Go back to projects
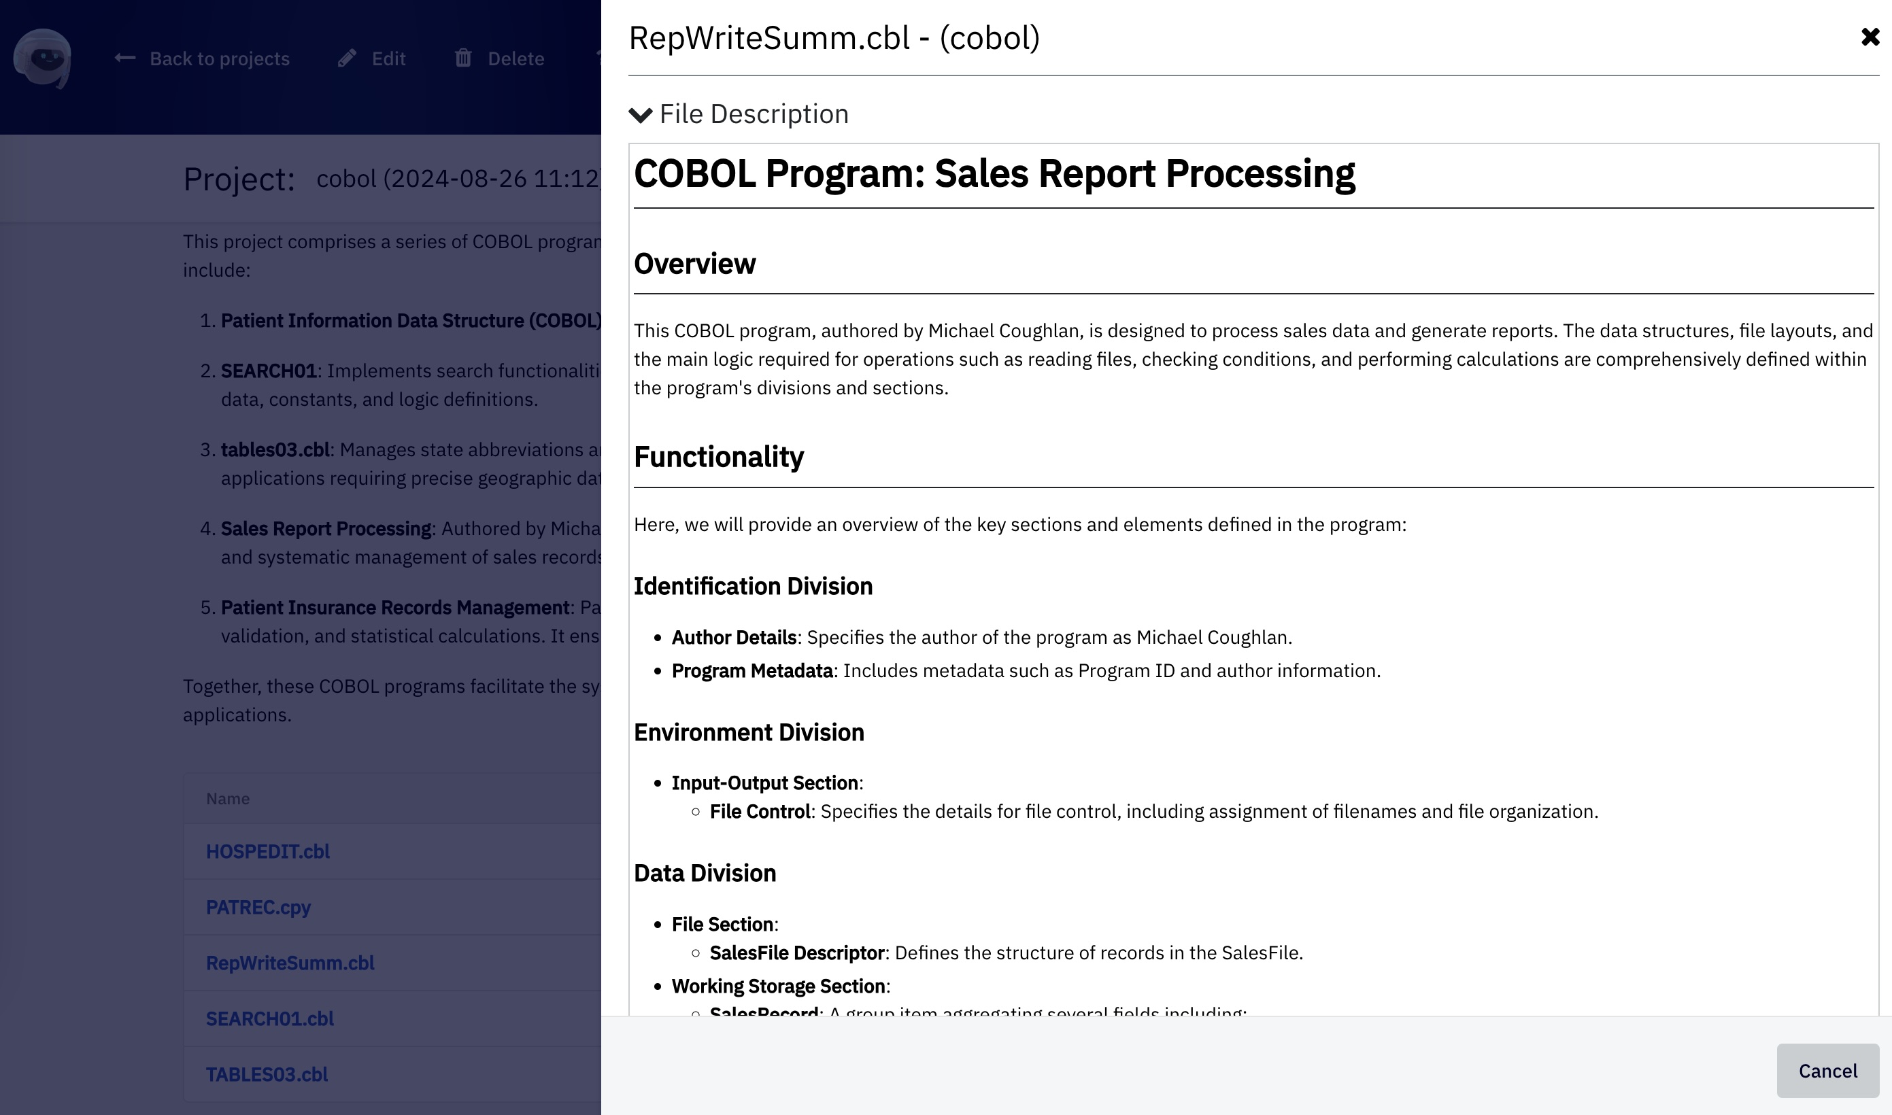This screenshot has width=1892, height=1115. pyautogui.click(x=219, y=58)
